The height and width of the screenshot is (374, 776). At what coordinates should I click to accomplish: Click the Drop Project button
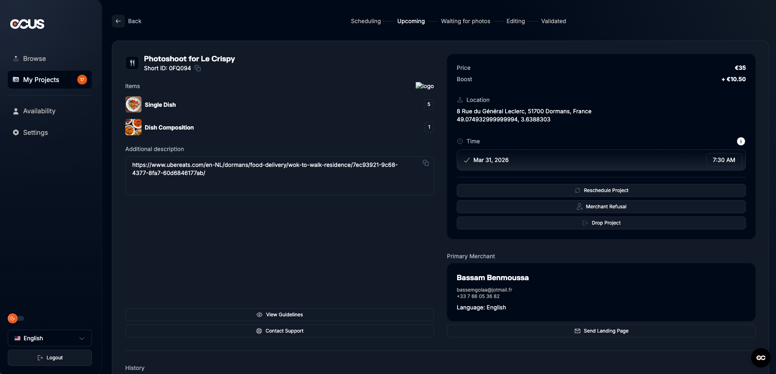(601, 223)
